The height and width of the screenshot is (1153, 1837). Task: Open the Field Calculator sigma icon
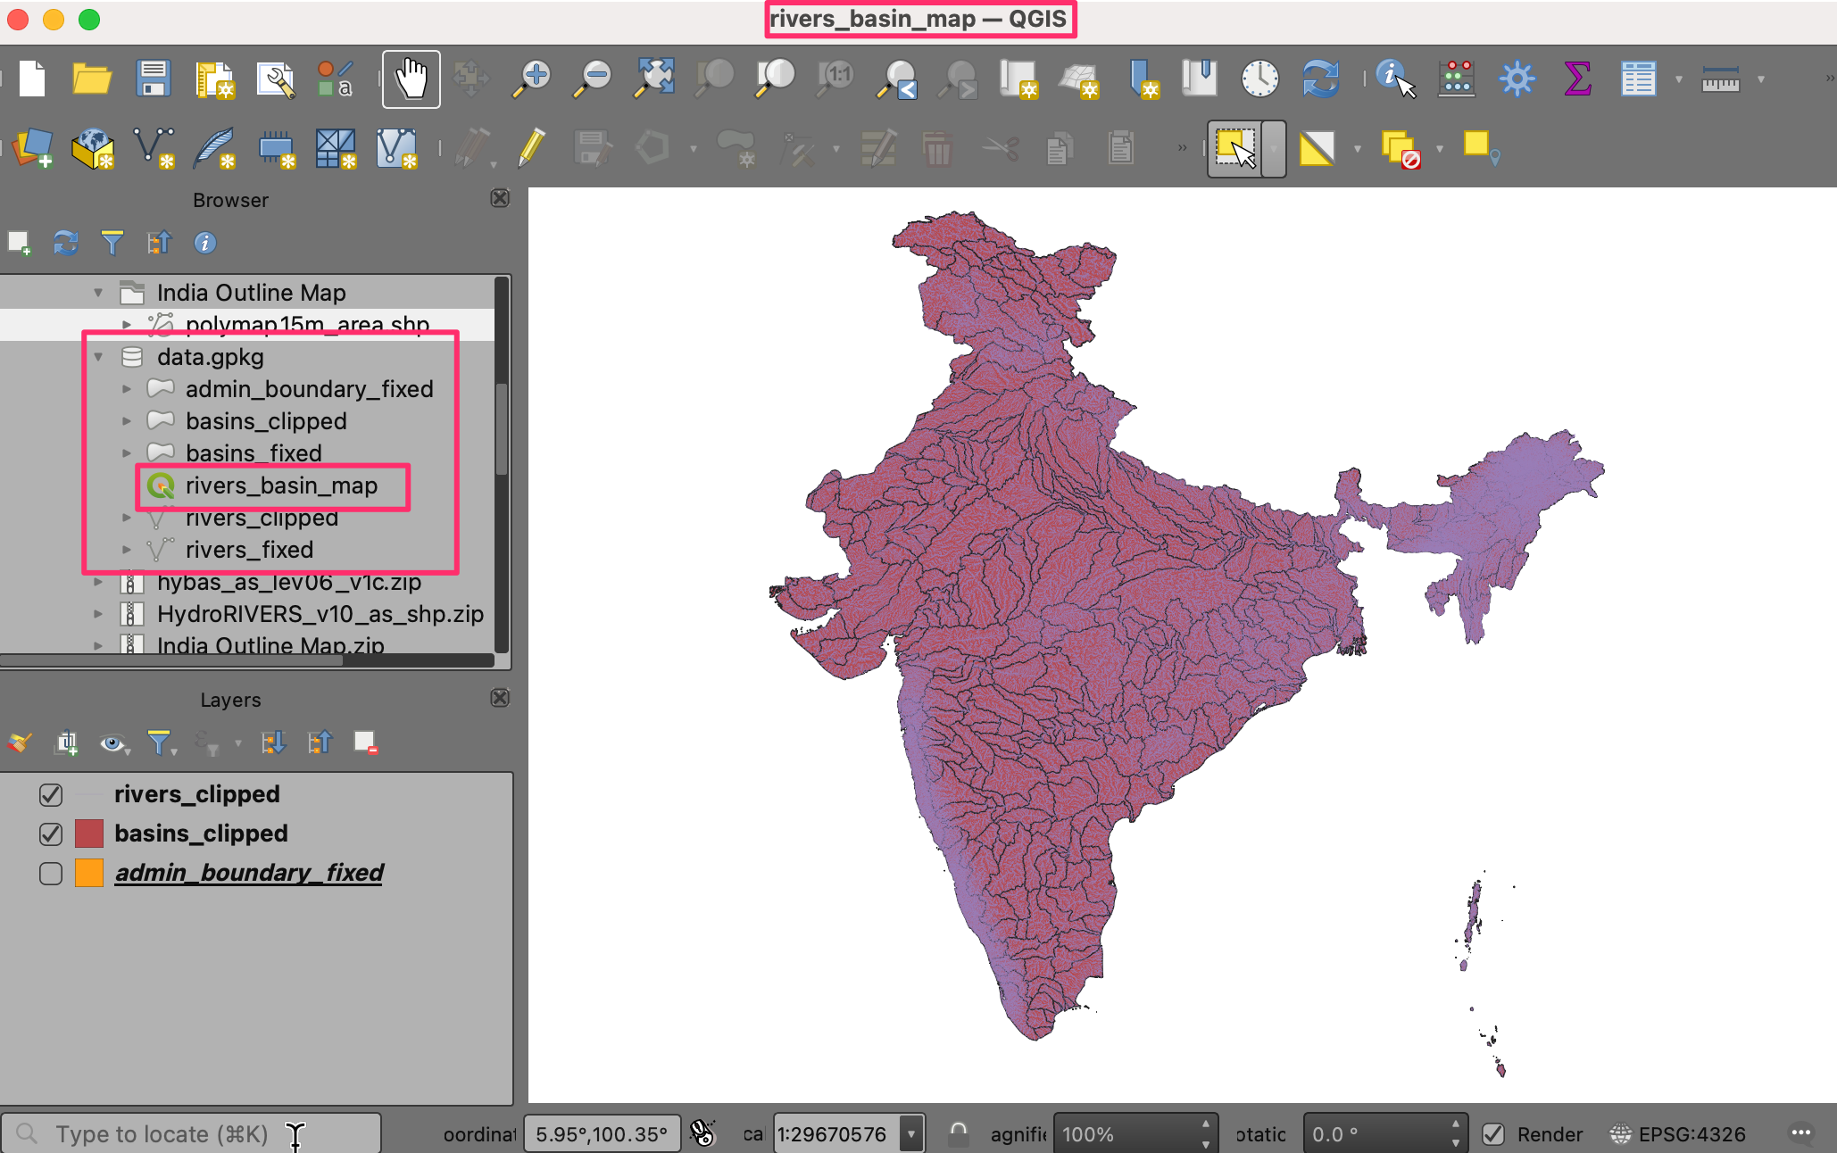click(x=1577, y=79)
